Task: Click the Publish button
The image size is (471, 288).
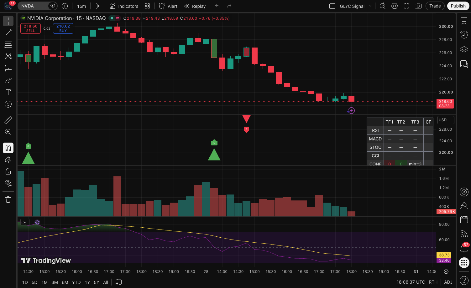Action: pyautogui.click(x=458, y=6)
